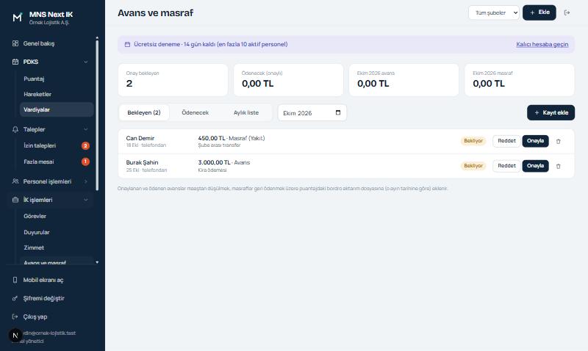
Task: Click the MNS Next IK logo
Action: (17, 17)
